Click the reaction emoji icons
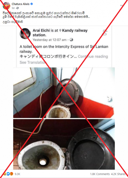The width and height of the screenshot is (128, 178). click(x=8, y=174)
